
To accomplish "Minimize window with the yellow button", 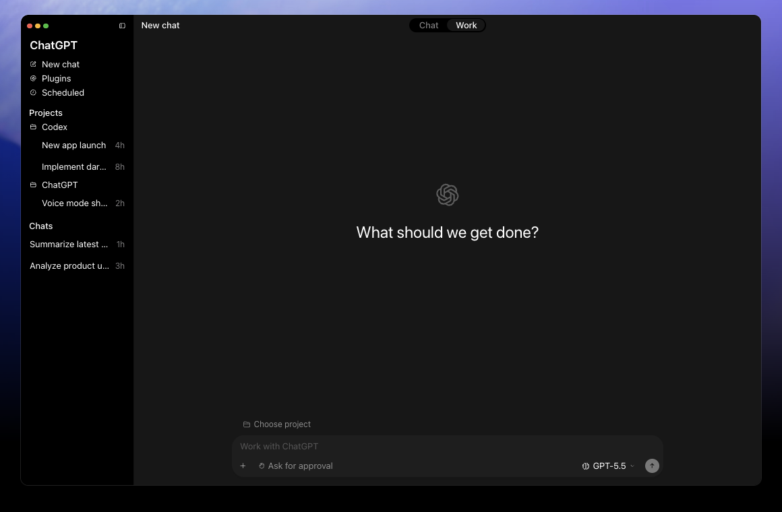I will 38,26.
